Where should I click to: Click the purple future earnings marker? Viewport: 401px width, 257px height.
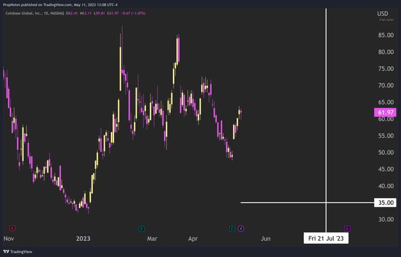(347, 228)
